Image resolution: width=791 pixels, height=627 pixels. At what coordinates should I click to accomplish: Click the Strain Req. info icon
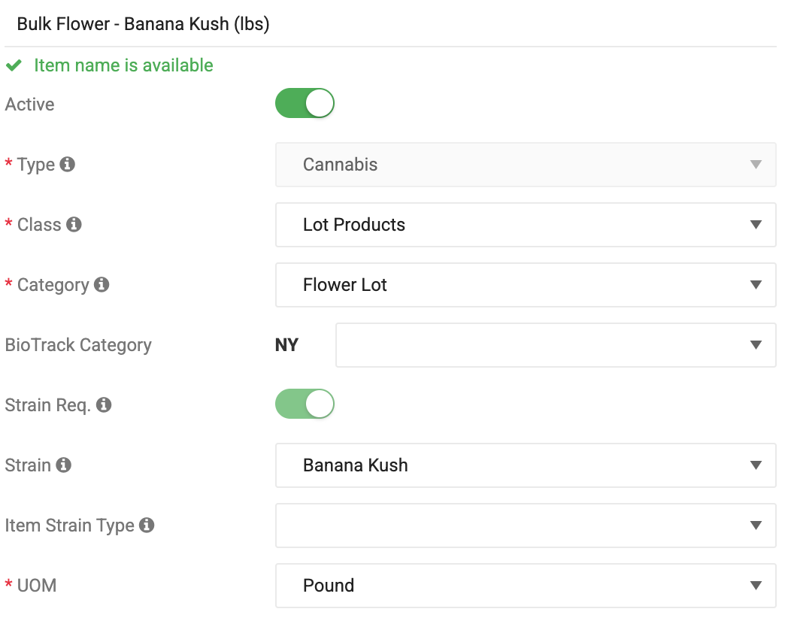pos(104,404)
